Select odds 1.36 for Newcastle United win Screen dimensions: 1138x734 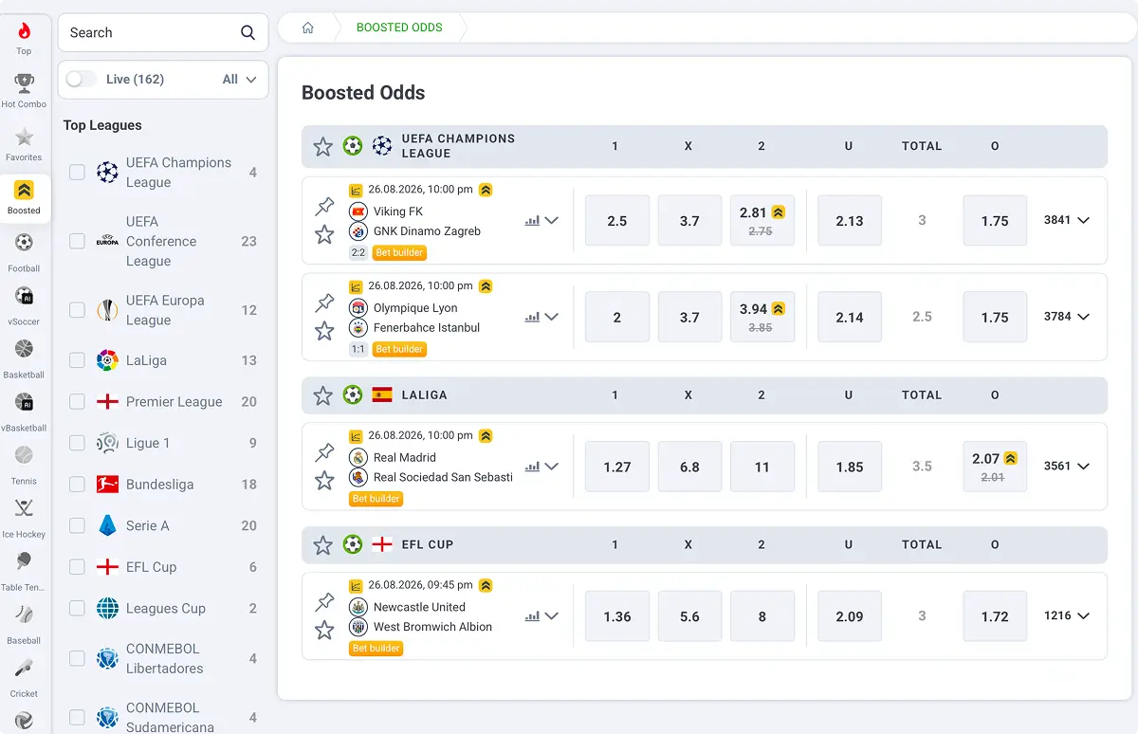(617, 616)
